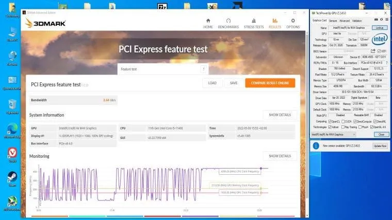
Task: Switch to the Graphics Card tab
Action: [319, 21]
